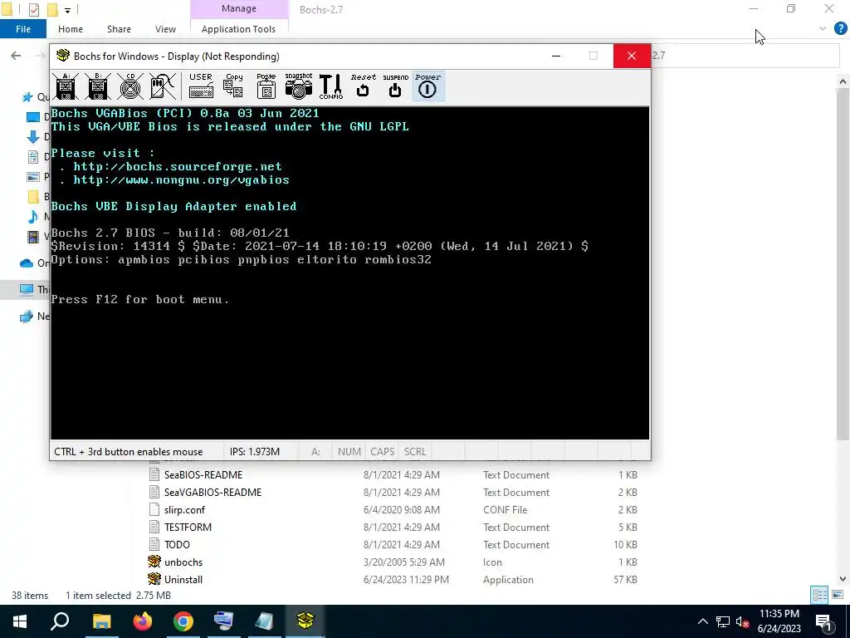Select This PC in navigation pane
This screenshot has width=850, height=638.
[34, 289]
